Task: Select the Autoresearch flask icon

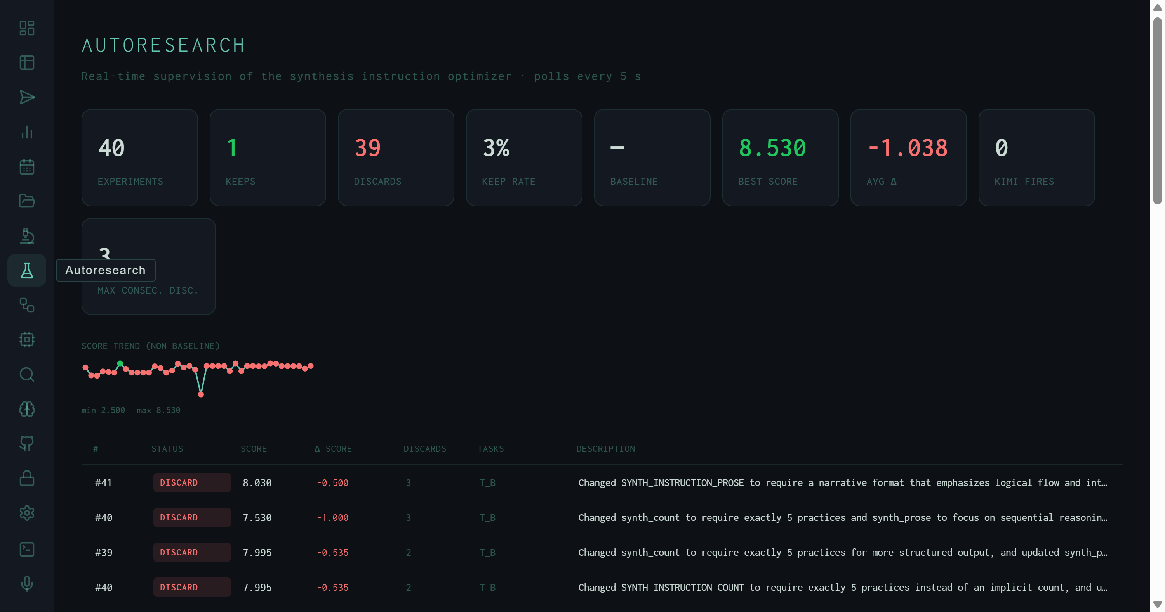Action: coord(27,270)
